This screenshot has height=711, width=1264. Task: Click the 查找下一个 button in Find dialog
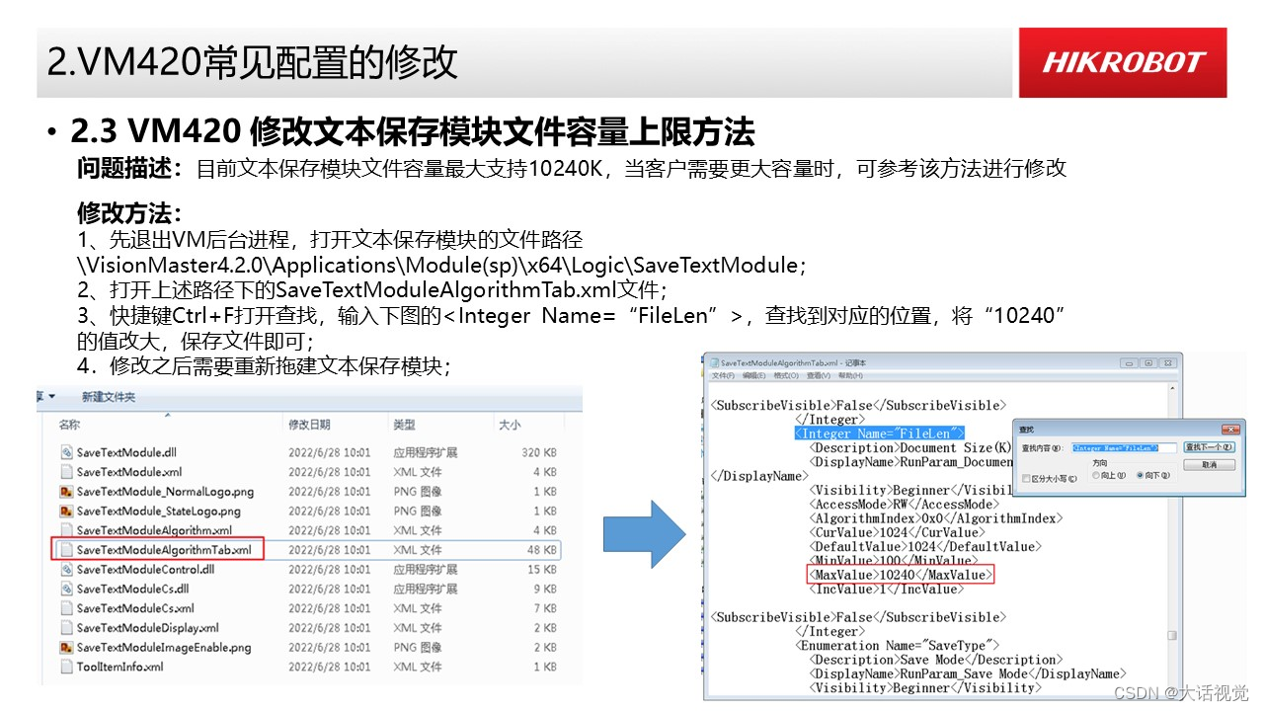coord(1209,447)
